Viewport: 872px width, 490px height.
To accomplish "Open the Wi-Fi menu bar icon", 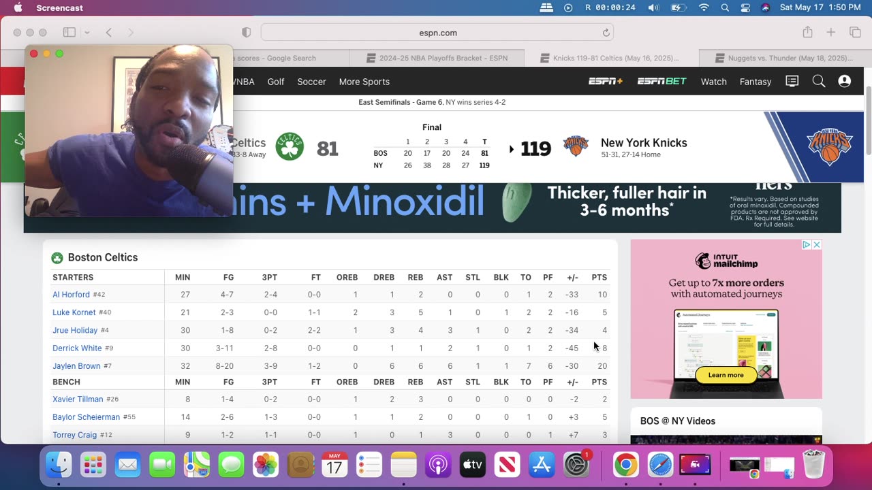I will (x=704, y=7).
